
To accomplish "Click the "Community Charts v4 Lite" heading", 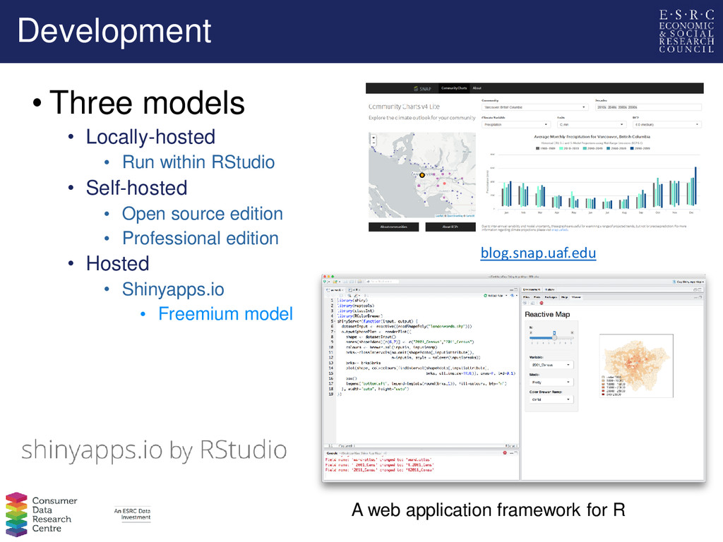I will [404, 107].
